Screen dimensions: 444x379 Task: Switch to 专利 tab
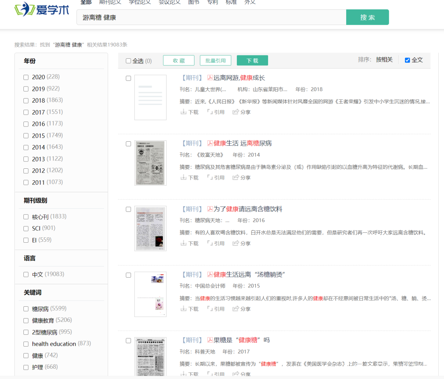tap(213, 2)
